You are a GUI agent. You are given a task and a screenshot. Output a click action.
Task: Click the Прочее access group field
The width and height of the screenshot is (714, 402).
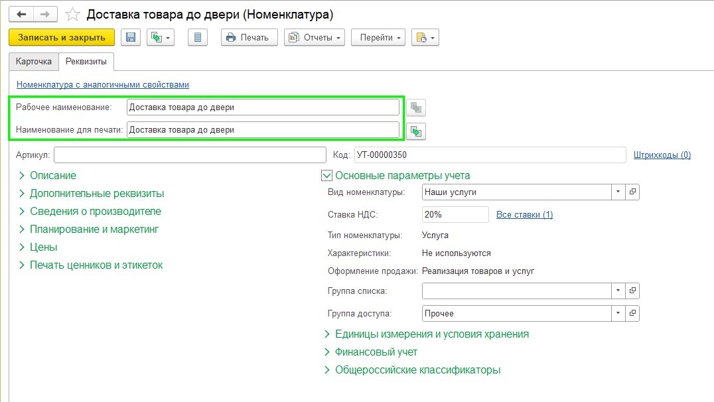pyautogui.click(x=517, y=313)
